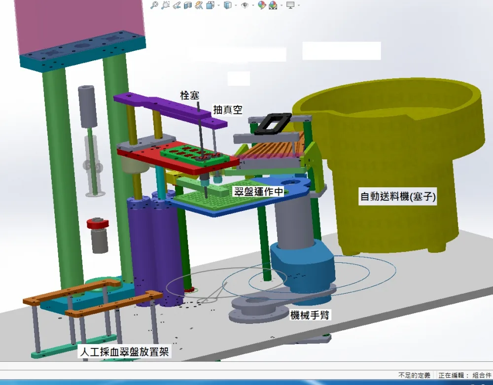
Task: Click the Edit Appearance color ball icon
Action: 262,5
